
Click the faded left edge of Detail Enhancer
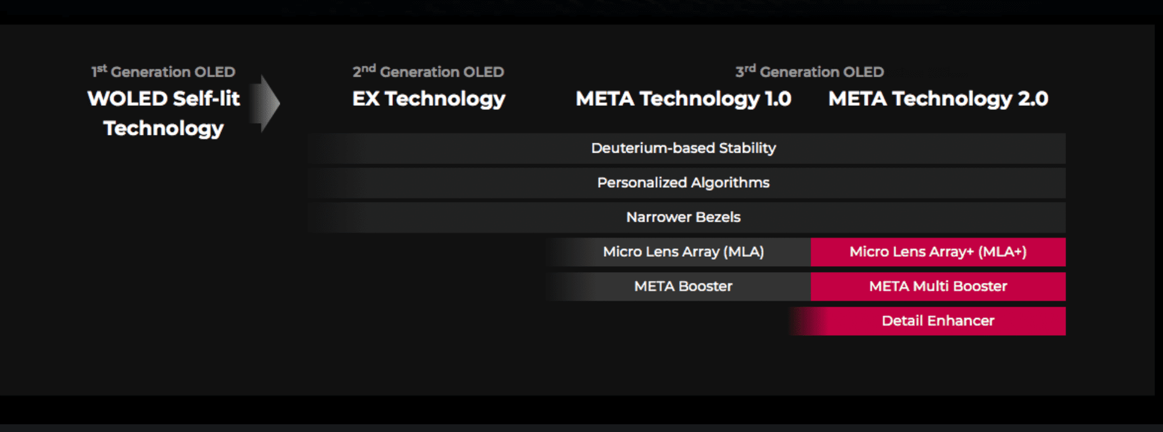tap(807, 321)
